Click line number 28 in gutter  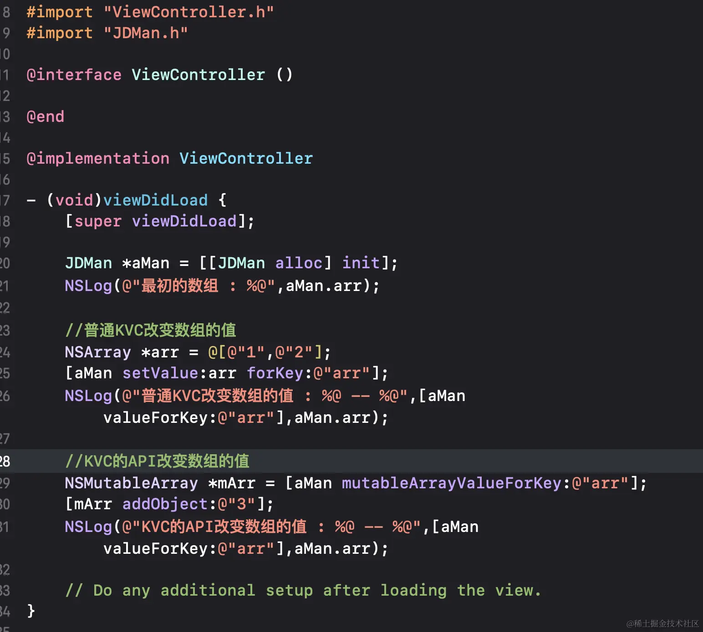click(5, 461)
